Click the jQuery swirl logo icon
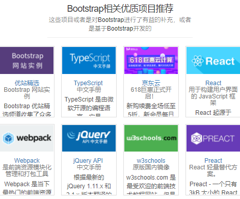240x199 pixels. [x=71, y=135]
